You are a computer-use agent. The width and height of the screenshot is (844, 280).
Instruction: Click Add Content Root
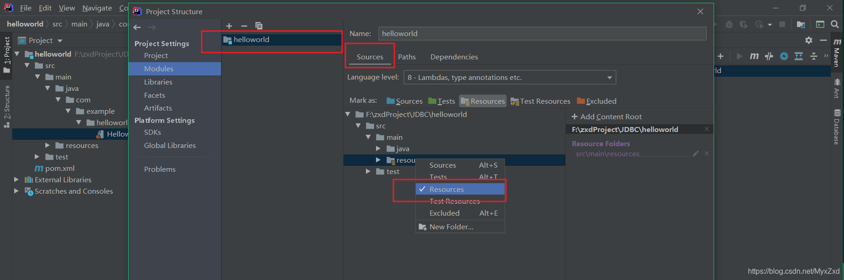pyautogui.click(x=606, y=116)
